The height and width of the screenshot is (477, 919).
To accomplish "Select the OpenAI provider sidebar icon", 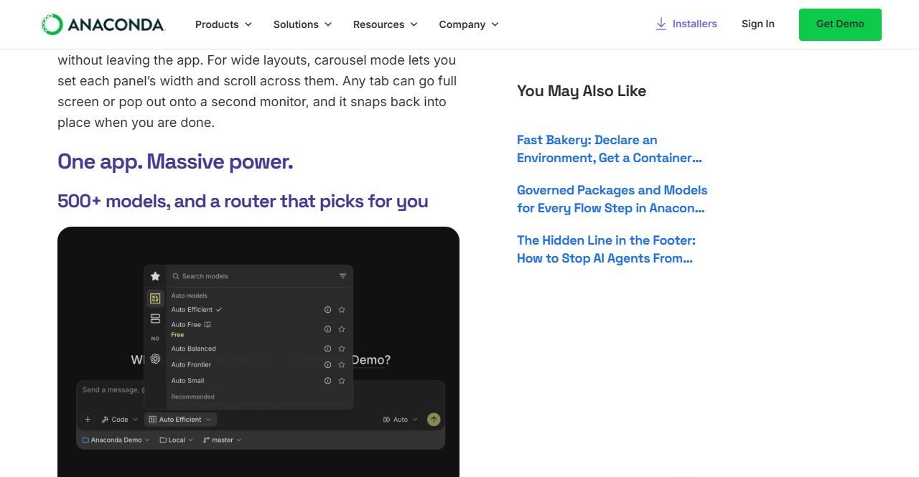I will pos(155,359).
